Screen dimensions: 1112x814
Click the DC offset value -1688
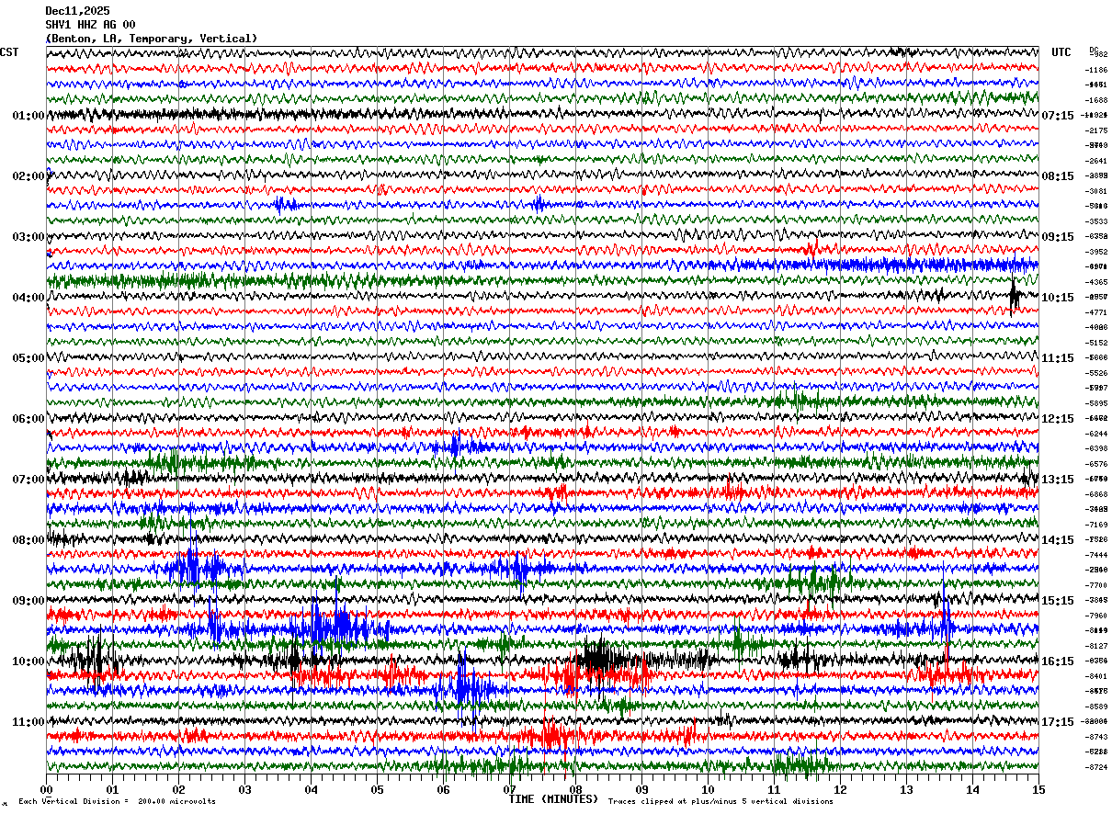click(1097, 100)
